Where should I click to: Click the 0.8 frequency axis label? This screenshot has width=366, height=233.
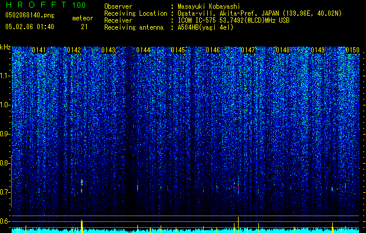[x=5, y=163]
